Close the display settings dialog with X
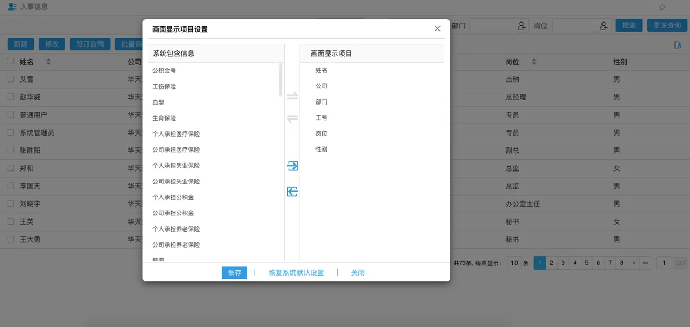690x327 pixels. click(437, 29)
